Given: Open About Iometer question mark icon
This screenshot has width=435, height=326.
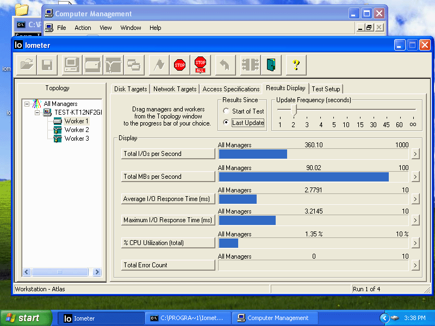Looking at the screenshot, I should tap(296, 65).
